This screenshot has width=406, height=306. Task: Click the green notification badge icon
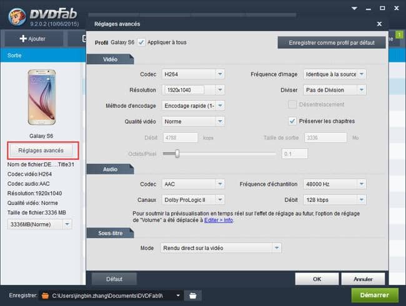400,34
